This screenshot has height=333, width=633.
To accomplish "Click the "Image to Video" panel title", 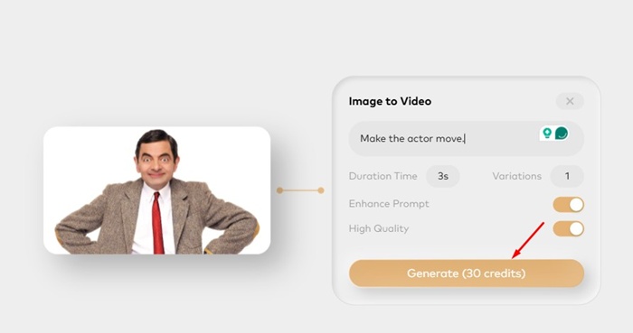I will tap(390, 101).
